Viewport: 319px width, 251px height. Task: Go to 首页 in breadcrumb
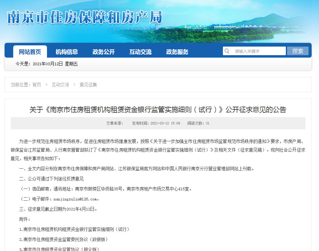tap(37, 85)
